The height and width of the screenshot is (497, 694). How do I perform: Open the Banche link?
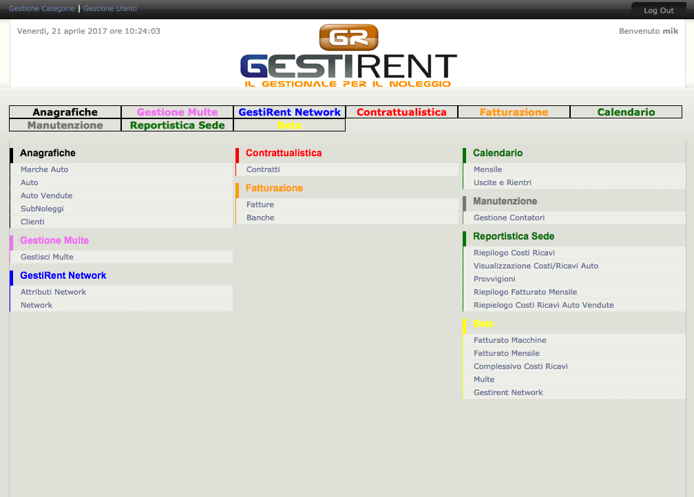click(x=260, y=218)
